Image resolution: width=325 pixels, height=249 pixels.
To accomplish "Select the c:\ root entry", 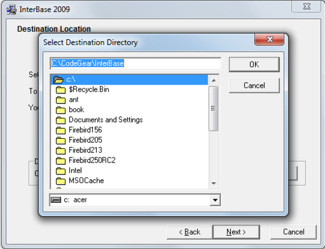I will (x=129, y=80).
